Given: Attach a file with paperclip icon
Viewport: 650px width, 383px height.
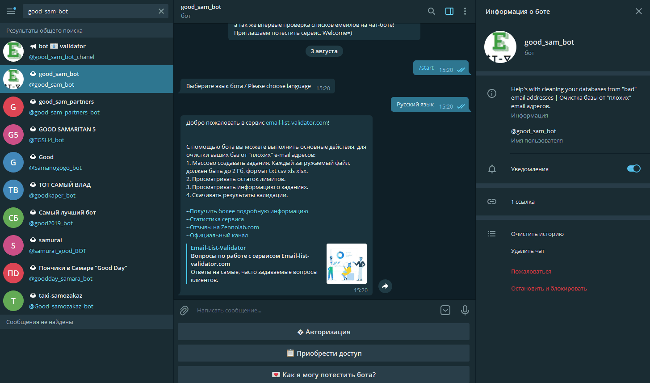Looking at the screenshot, I should tap(184, 310).
